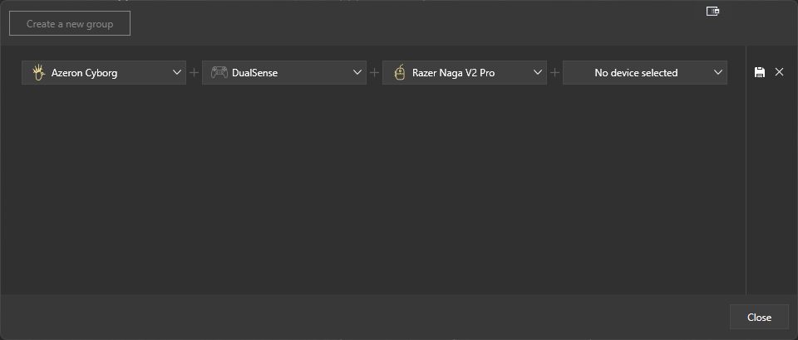The width and height of the screenshot is (798, 340).
Task: Expand the Azeron Cyborg dropdown arrow
Action: point(177,73)
